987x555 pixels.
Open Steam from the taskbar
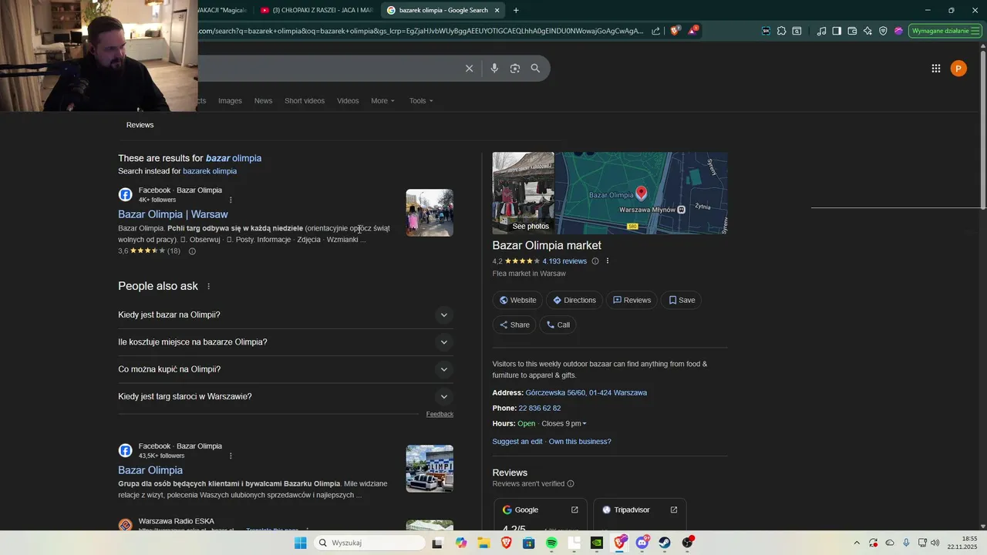point(665,543)
